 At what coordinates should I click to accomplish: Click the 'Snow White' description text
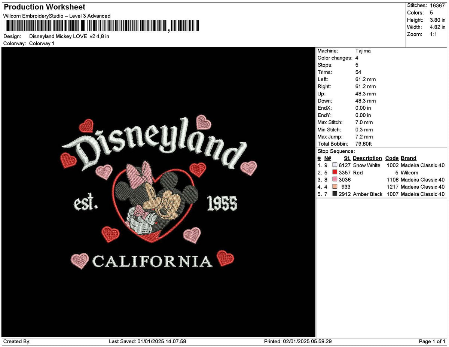367,165
